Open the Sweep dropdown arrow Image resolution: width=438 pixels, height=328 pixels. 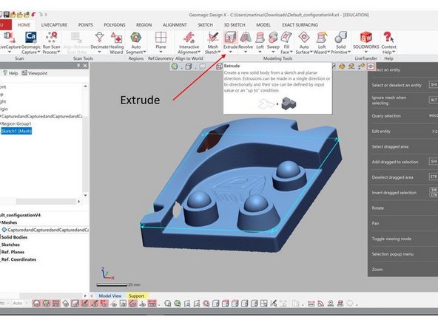(x=273, y=52)
